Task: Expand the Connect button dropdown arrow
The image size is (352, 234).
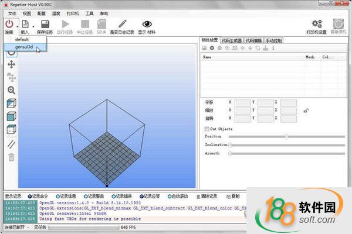Action: pyautogui.click(x=18, y=26)
